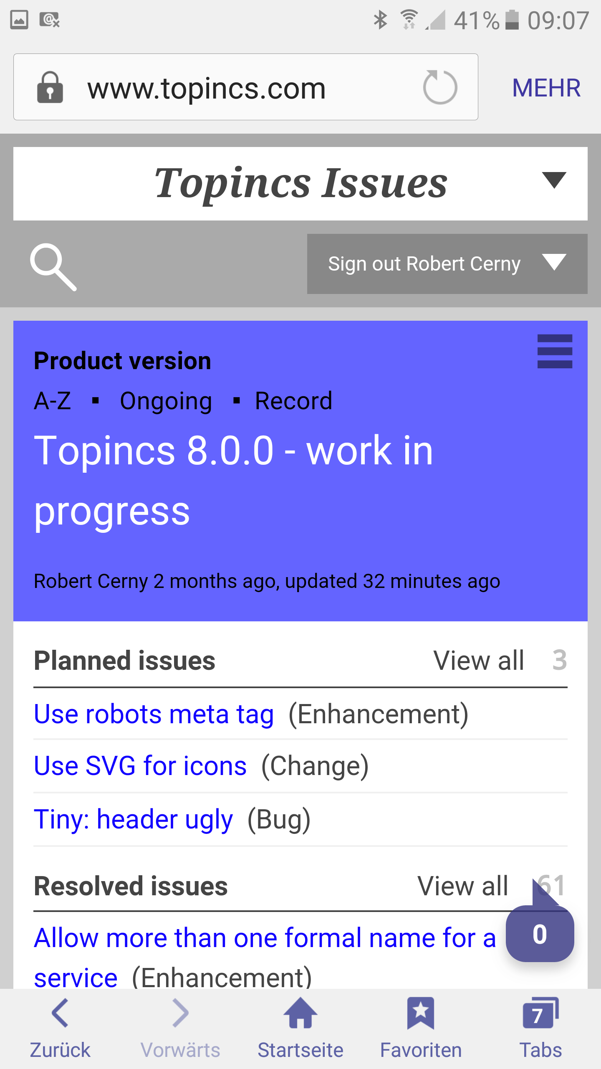The width and height of the screenshot is (601, 1069).
Task: View all Planned issues
Action: click(479, 661)
